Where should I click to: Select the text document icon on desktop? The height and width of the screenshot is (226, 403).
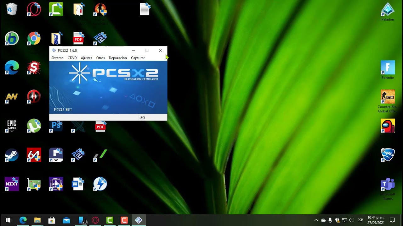point(145,9)
